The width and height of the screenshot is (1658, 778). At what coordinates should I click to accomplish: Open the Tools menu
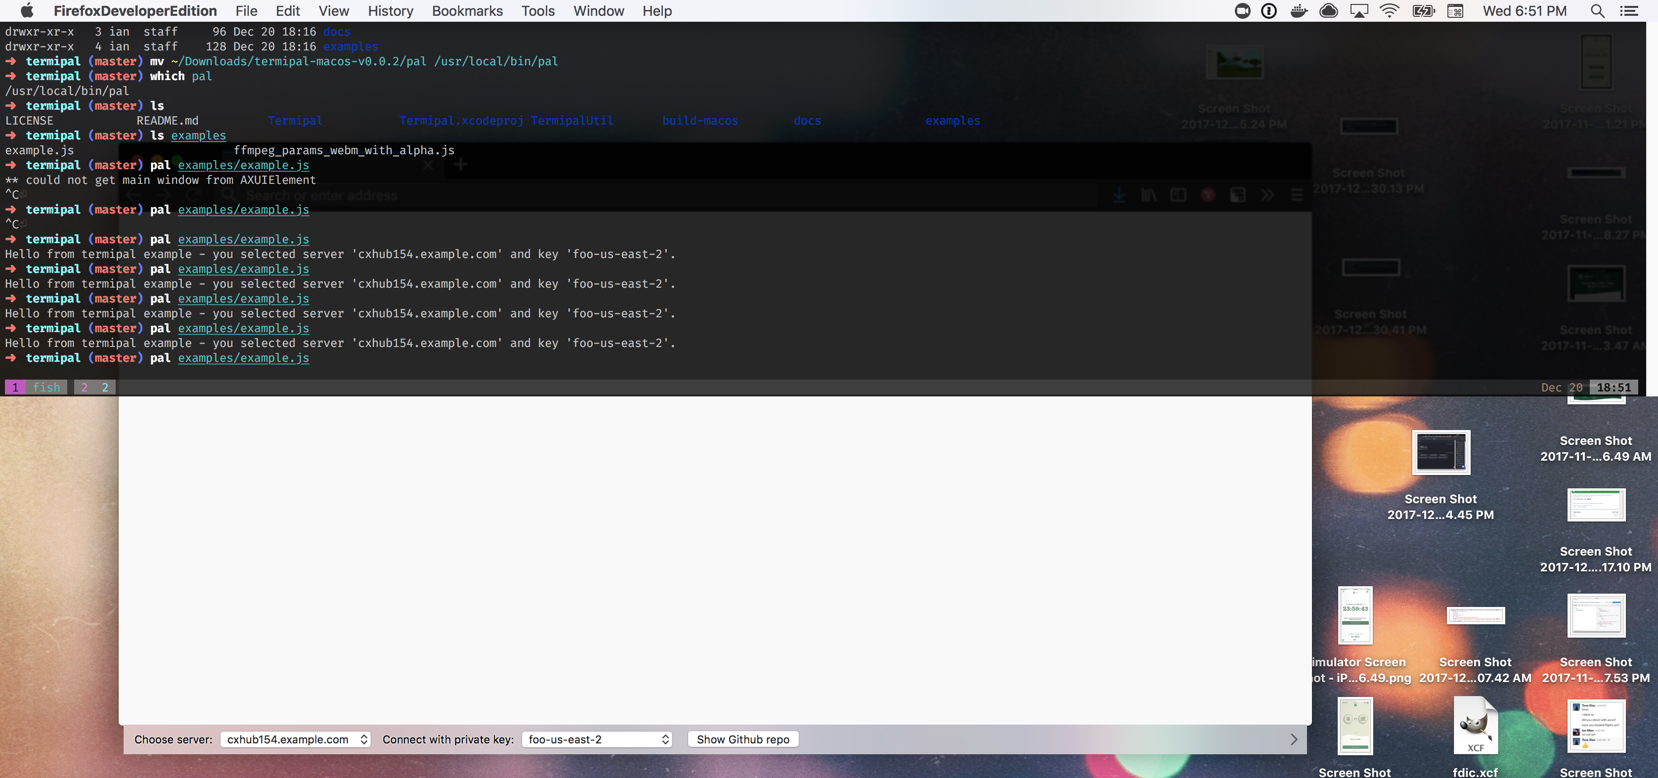[537, 11]
